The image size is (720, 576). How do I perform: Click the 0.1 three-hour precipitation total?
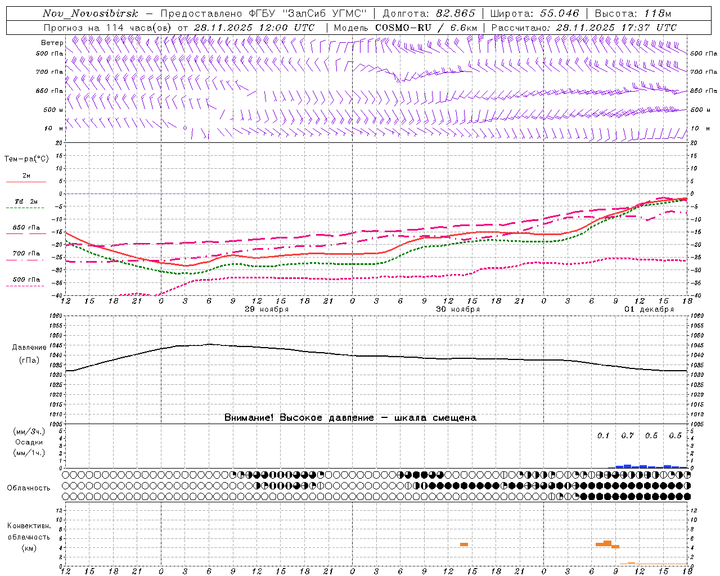(603, 435)
